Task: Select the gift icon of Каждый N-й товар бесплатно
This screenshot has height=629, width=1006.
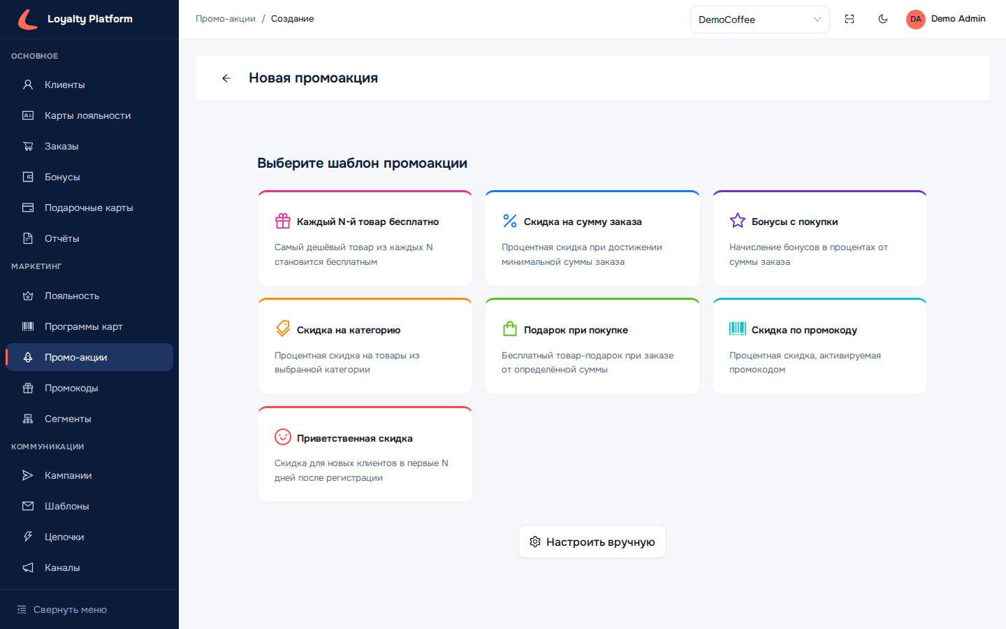Action: (x=283, y=222)
